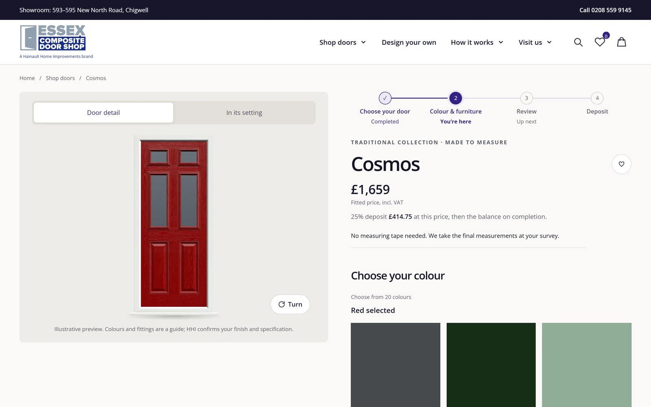
Task: Expand the Shop doors menu
Action: point(343,42)
